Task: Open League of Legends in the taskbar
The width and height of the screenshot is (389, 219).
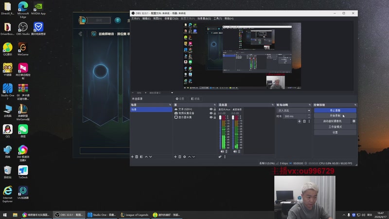Action: 135,215
